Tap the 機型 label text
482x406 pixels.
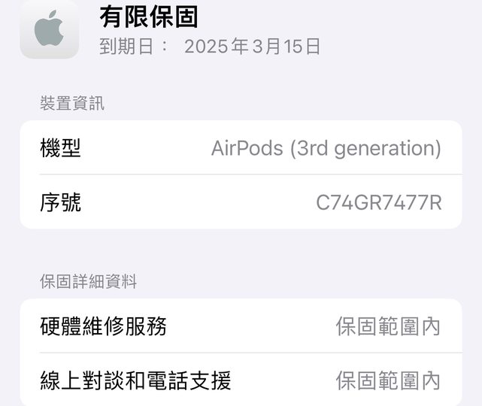coord(61,148)
